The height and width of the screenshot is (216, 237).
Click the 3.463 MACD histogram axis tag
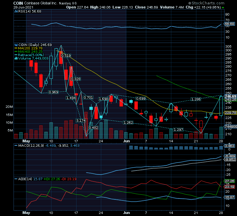click(230, 146)
